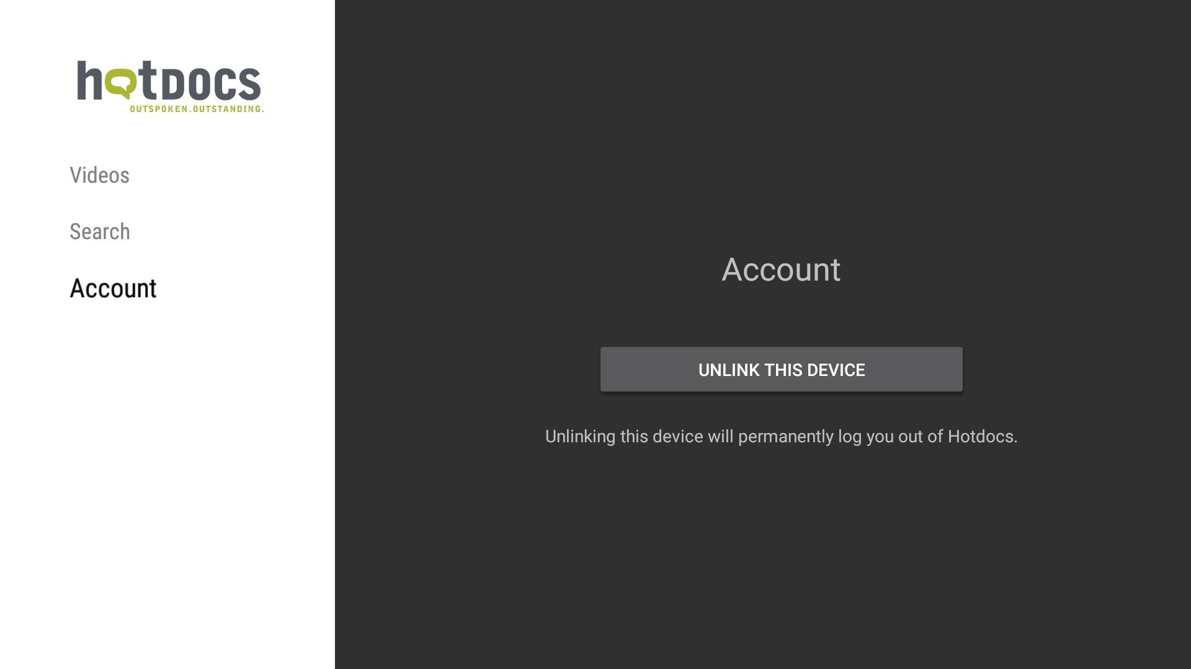Viewport: 1191px width, 669px height.
Task: Click the Account heading in main panel
Action: point(781,269)
